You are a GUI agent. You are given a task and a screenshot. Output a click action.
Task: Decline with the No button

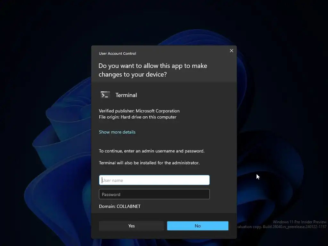coord(198,226)
